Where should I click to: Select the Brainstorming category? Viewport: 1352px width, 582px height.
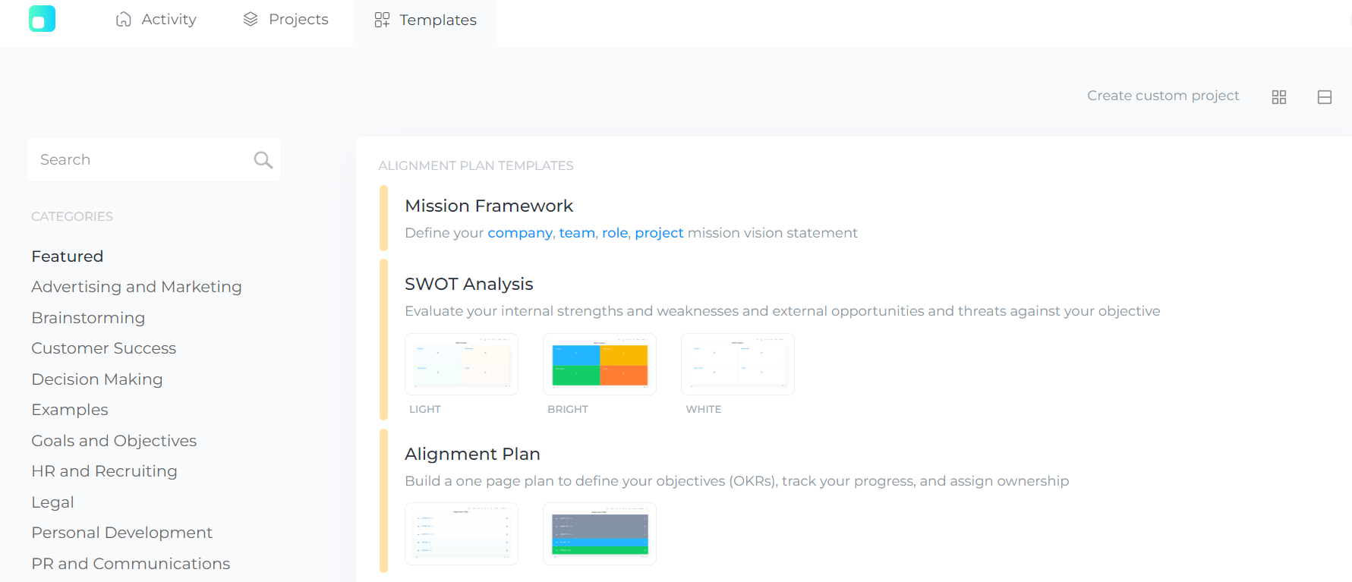88,318
